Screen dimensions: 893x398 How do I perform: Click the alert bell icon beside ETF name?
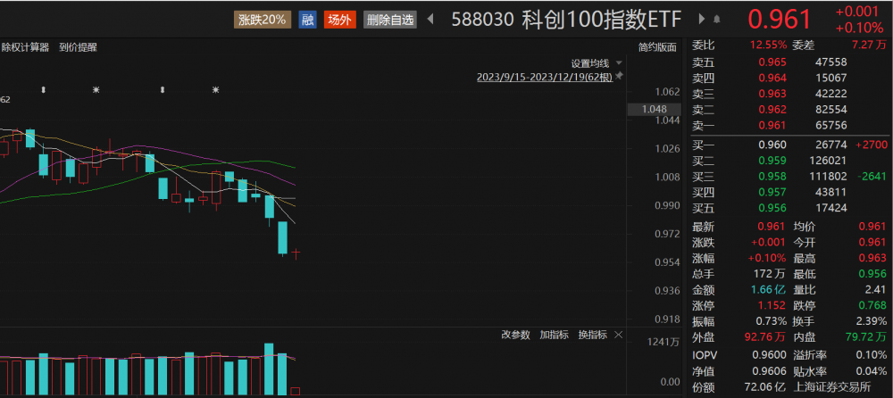[x=715, y=19]
